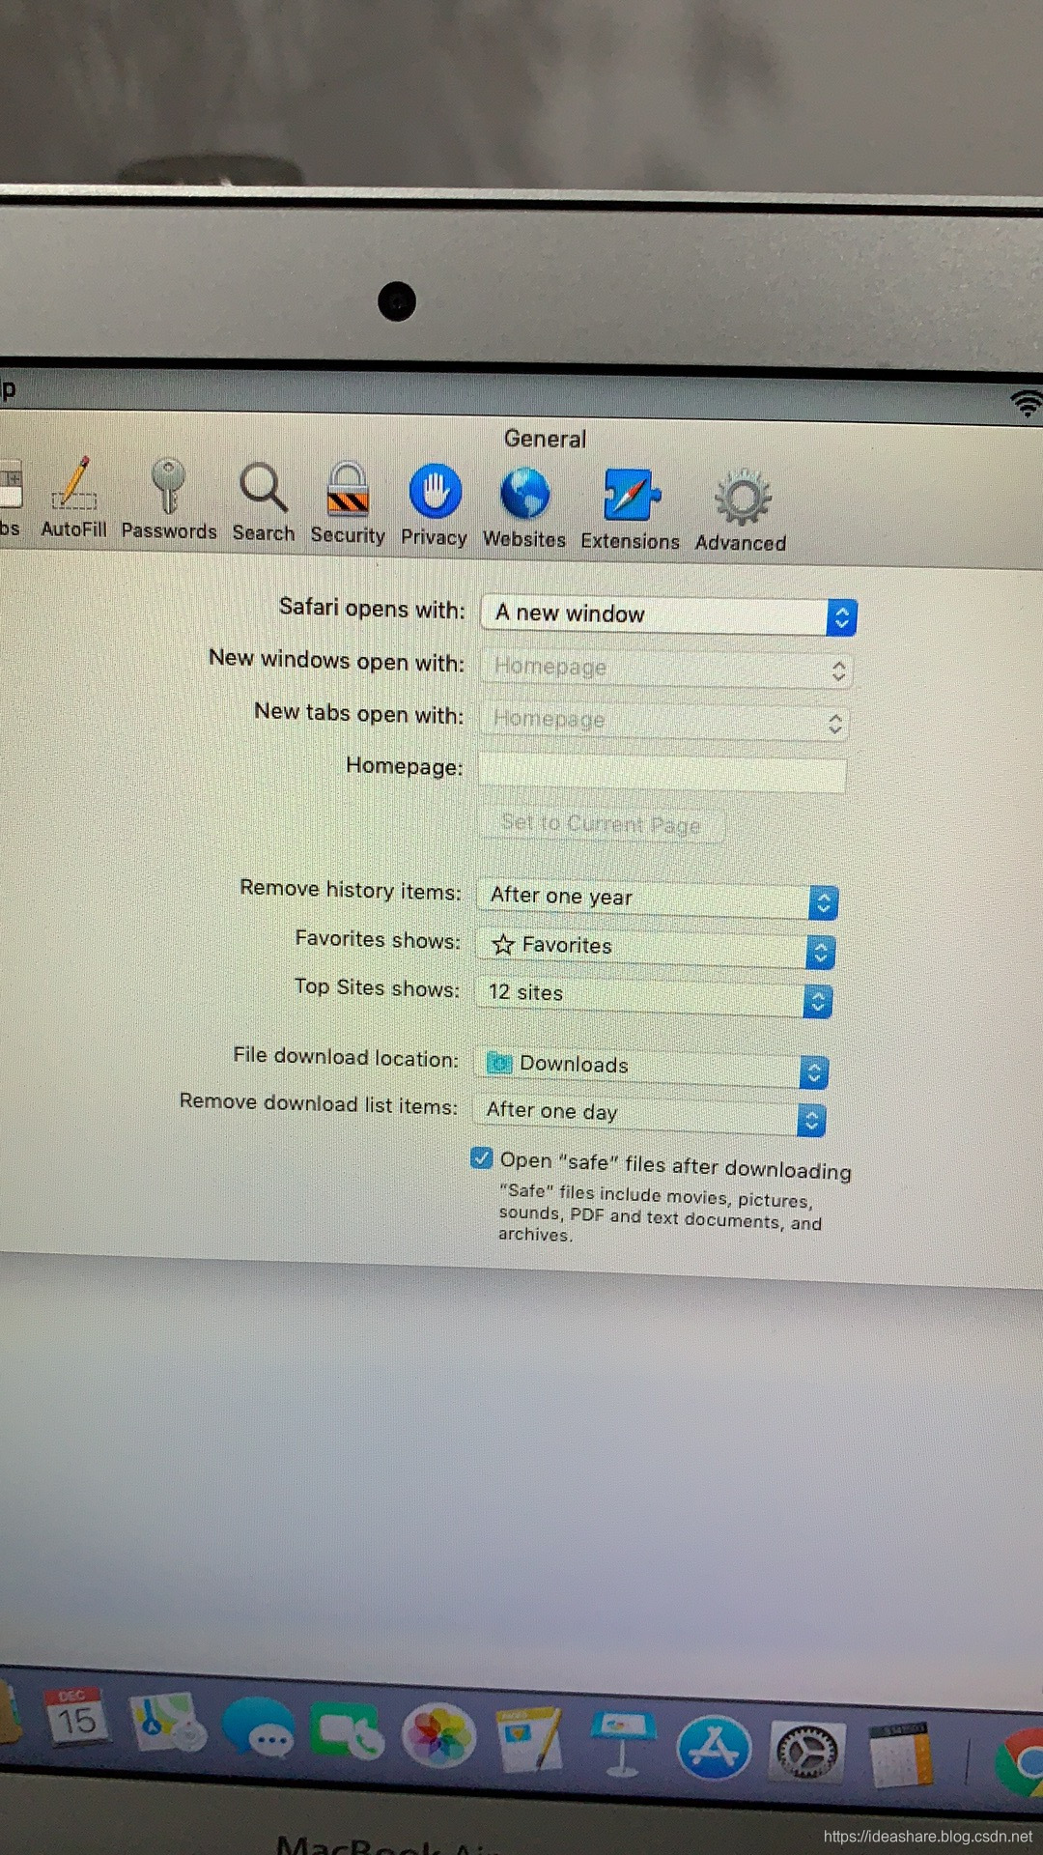This screenshot has height=1855, width=1043.
Task: Switch to the Passwords preferences pane
Action: (x=169, y=500)
